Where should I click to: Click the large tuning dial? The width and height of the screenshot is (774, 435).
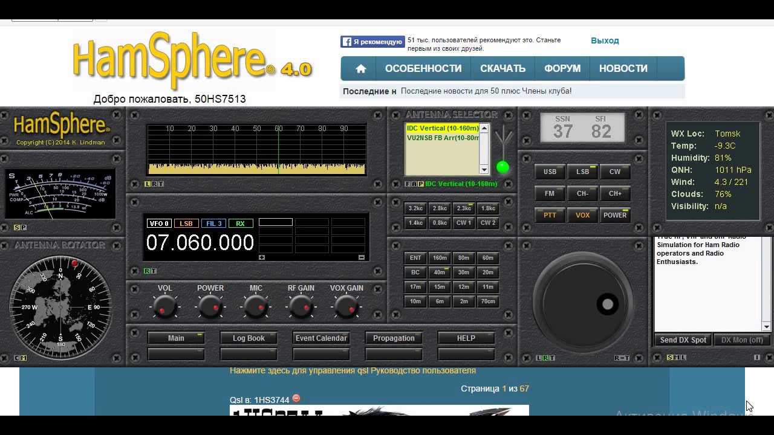(x=583, y=301)
